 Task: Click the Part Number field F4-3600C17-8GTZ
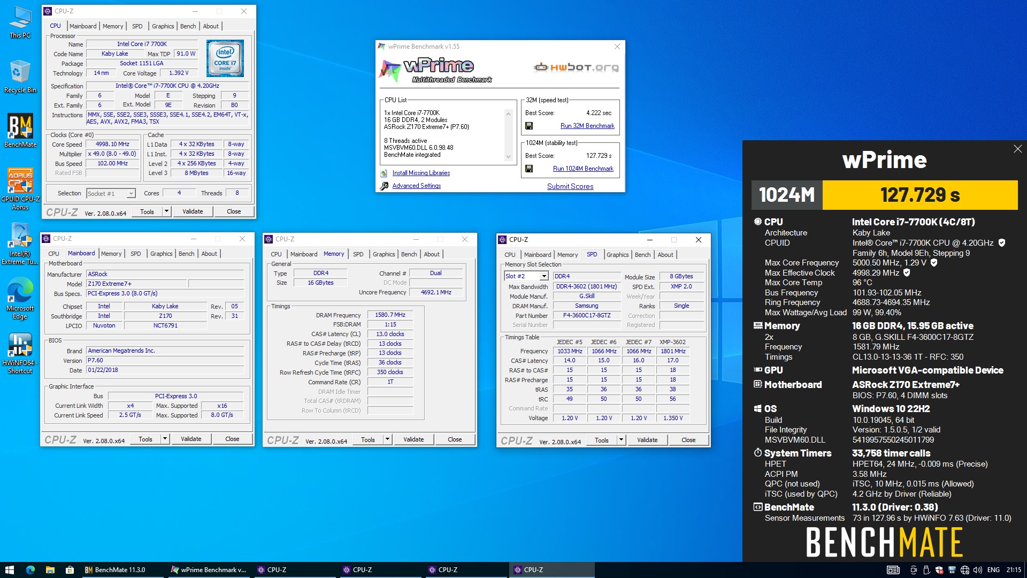[586, 315]
